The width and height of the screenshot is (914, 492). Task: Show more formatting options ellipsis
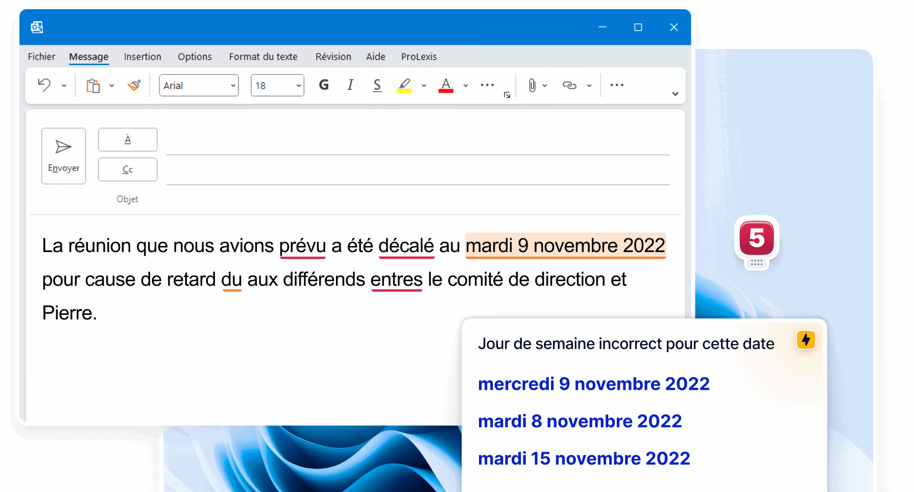pos(487,85)
